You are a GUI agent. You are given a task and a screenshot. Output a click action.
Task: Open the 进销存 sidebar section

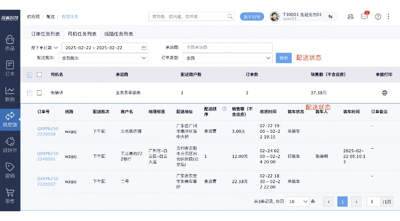(x=10, y=145)
